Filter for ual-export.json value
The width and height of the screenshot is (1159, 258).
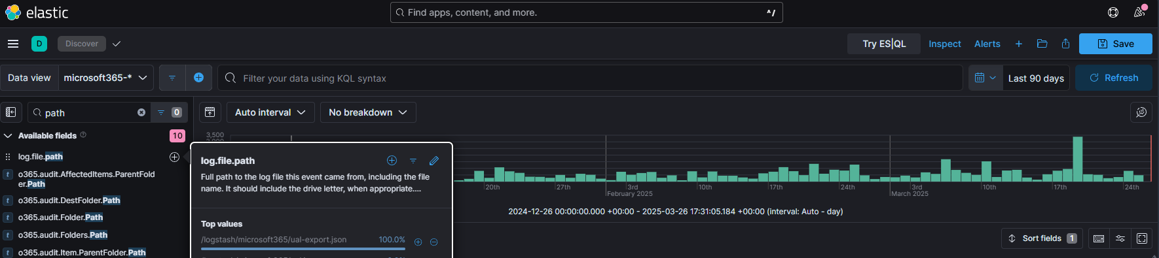click(x=418, y=242)
